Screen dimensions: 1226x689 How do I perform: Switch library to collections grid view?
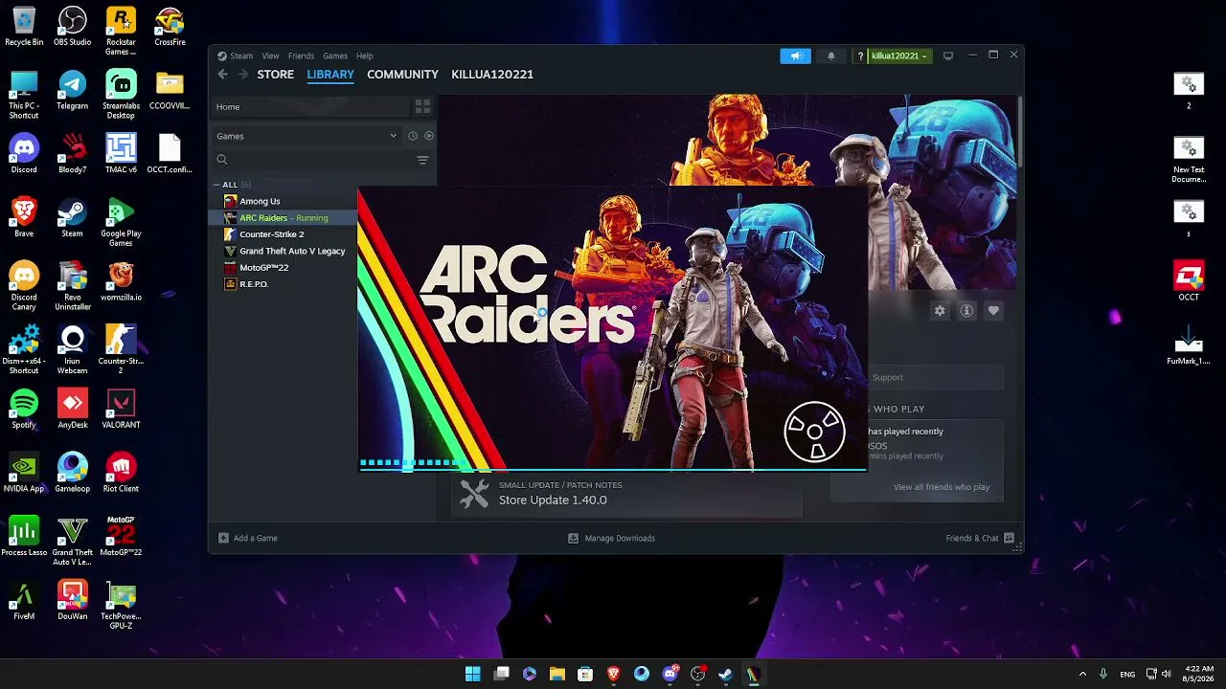coord(422,106)
